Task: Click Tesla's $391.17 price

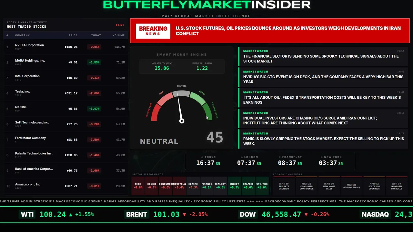Action: pos(71,93)
